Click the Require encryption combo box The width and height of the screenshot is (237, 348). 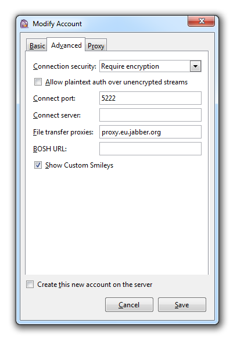point(150,66)
